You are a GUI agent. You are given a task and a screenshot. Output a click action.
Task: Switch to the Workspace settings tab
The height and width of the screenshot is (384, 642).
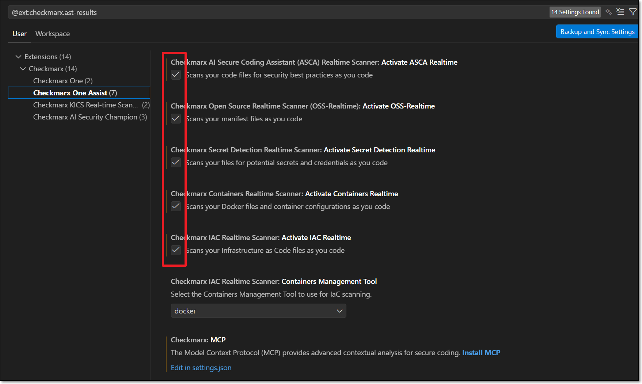point(52,34)
